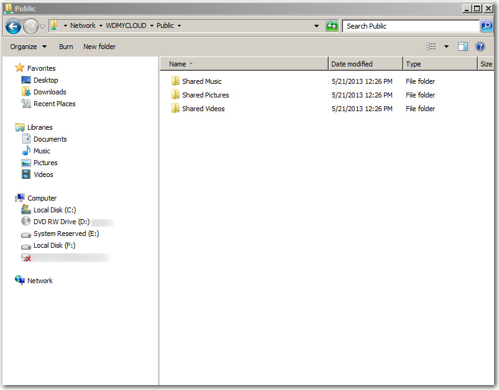Image resolution: width=499 pixels, height=390 pixels.
Task: Open Downloads in Favorites
Action: 43,92
